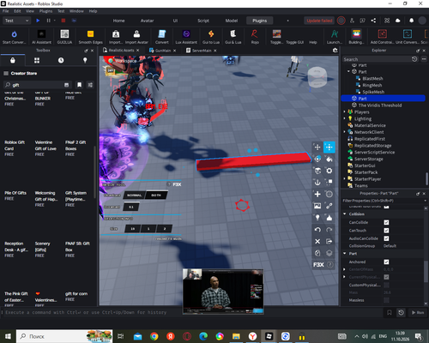Viewport: 429px width, 343px height.
Task: Select the F3X Rotate tool
Action: (317, 159)
